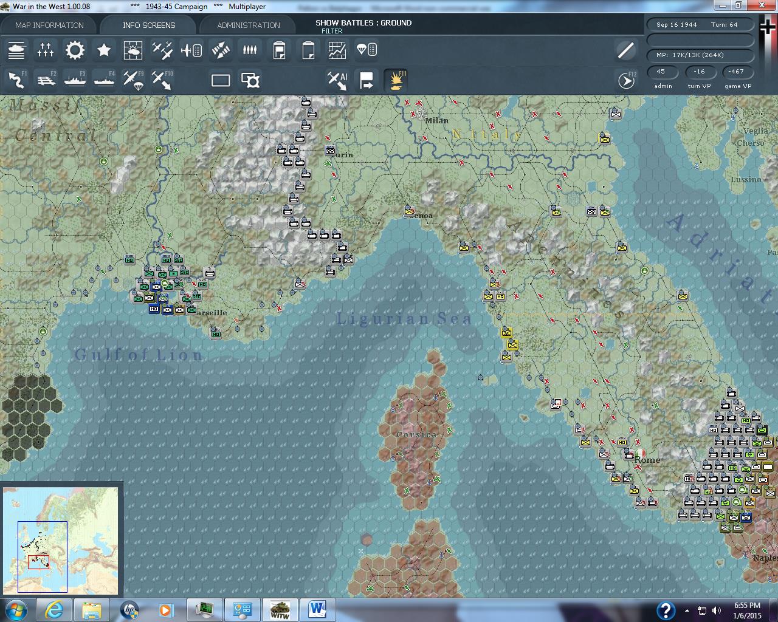Select F4 amphibious transport ship icon

point(104,80)
